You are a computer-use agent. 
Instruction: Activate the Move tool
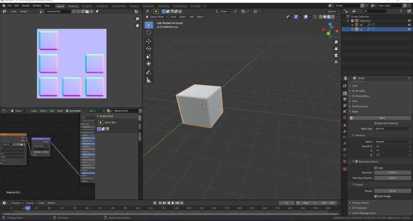[149, 41]
